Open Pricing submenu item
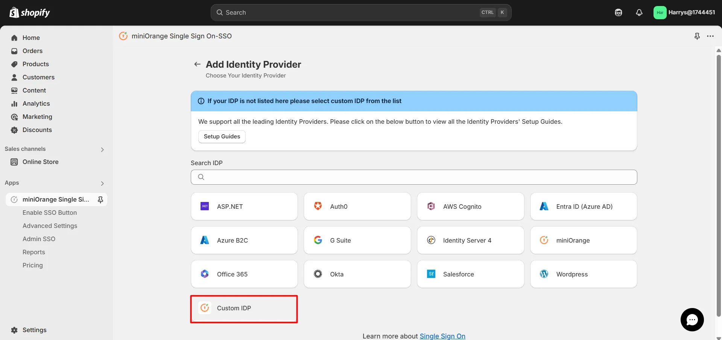The width and height of the screenshot is (722, 340). click(x=32, y=265)
